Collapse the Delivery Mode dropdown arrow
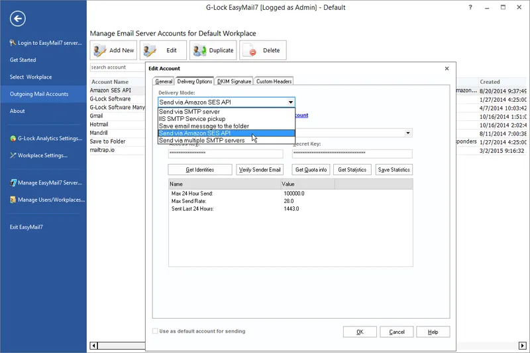The image size is (530, 353). click(290, 102)
